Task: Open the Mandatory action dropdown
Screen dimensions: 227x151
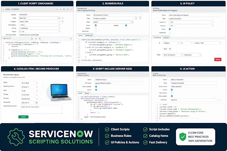Action: click(192, 55)
